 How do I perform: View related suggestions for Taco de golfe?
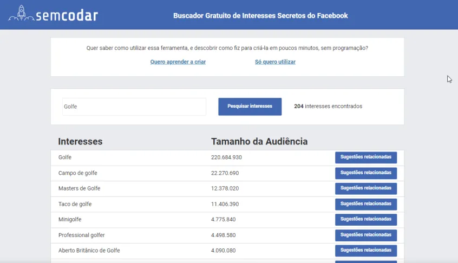[x=365, y=204]
